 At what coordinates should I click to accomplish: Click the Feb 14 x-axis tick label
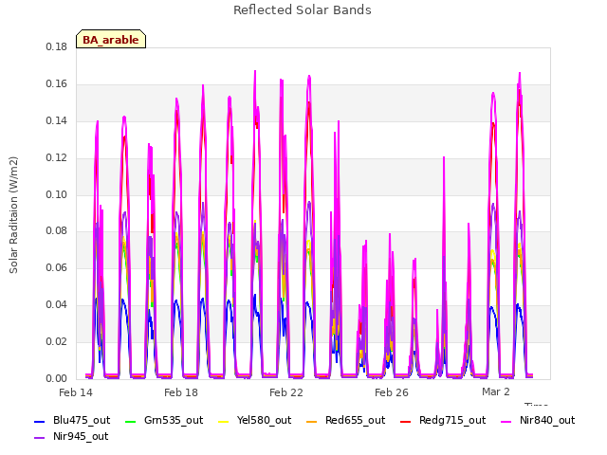click(x=76, y=392)
